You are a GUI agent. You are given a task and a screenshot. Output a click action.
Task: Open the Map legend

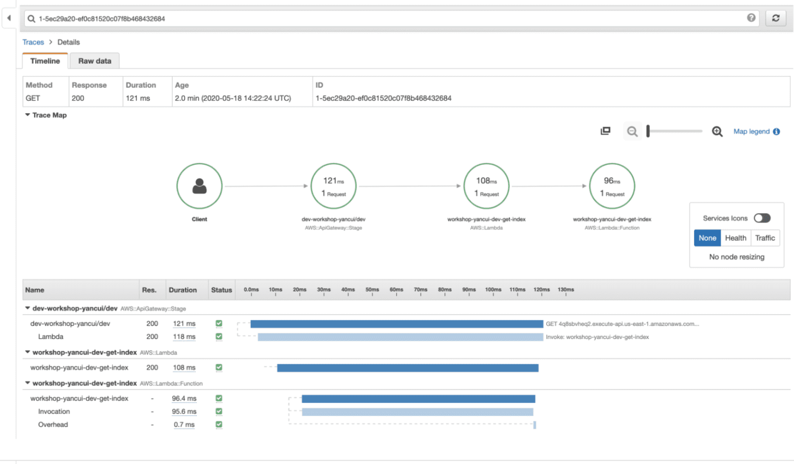[751, 131]
